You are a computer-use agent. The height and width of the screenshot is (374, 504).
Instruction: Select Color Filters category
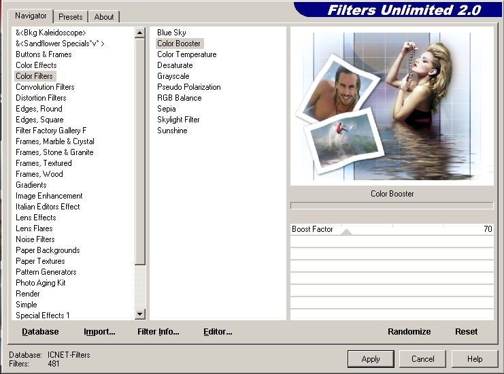pos(34,76)
